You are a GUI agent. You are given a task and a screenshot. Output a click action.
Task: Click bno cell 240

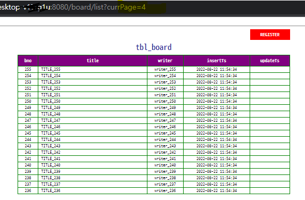(28, 165)
